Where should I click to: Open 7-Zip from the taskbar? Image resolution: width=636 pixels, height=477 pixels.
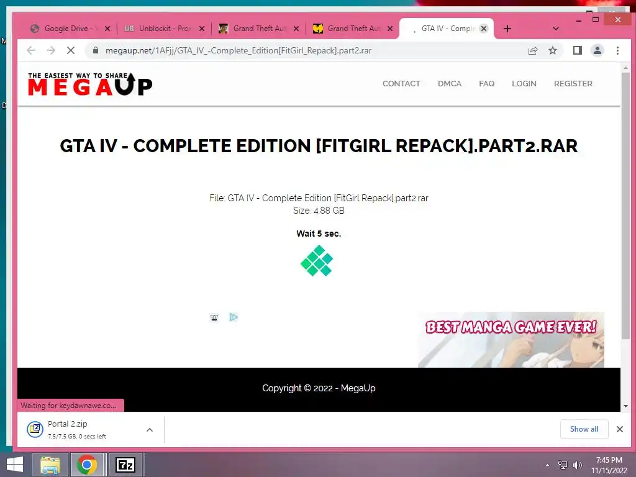[x=125, y=465]
